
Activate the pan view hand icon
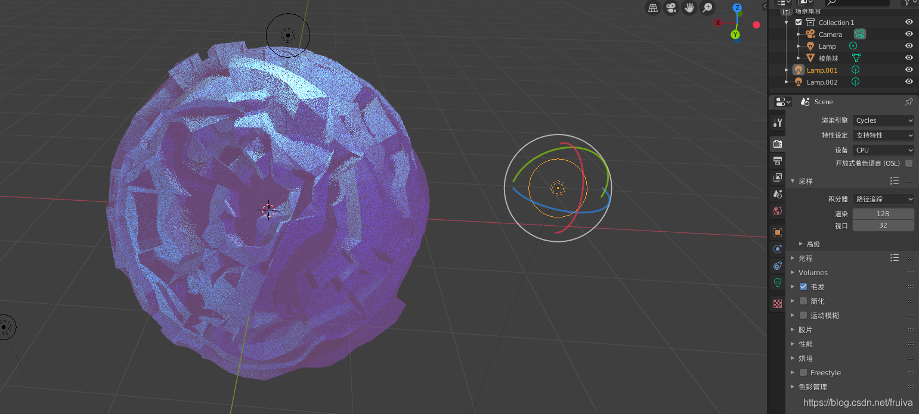(689, 8)
